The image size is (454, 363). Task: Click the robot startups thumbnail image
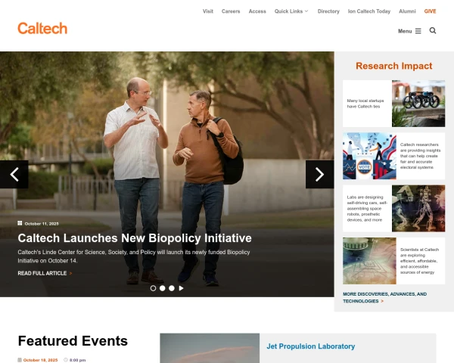(418, 104)
